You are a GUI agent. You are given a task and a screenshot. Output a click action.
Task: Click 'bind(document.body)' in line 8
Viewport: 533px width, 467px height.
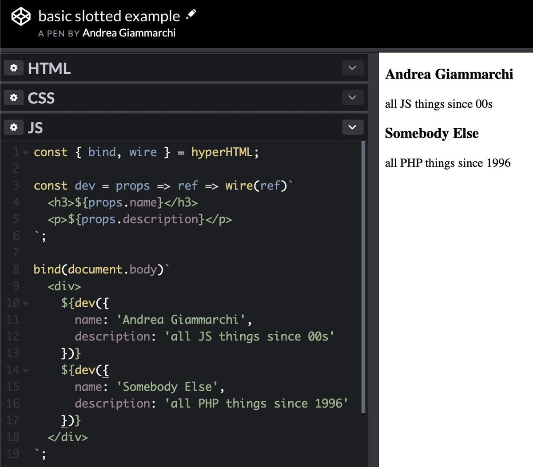[x=99, y=269]
